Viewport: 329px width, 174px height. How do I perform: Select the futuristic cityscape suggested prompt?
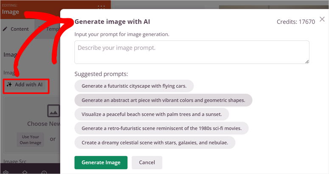tap(134, 86)
